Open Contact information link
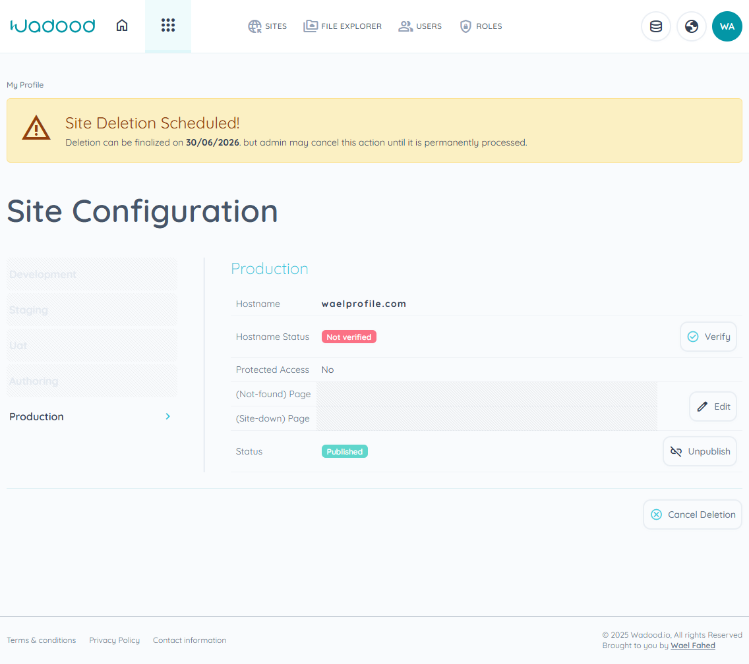749x664 pixels. pyautogui.click(x=190, y=640)
